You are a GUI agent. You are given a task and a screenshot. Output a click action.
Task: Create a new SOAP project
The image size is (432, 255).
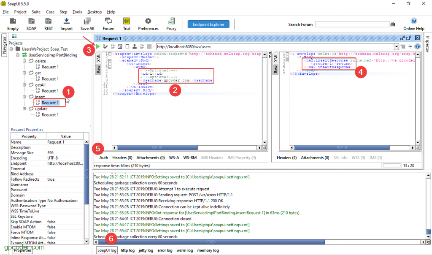point(31,23)
